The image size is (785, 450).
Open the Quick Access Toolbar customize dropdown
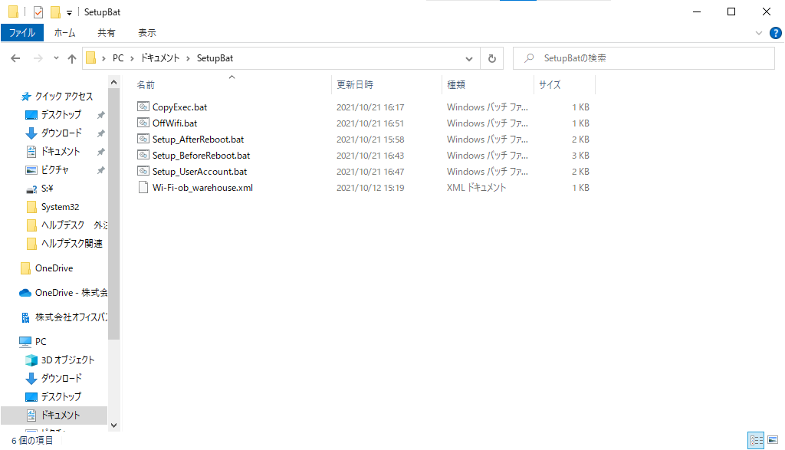pyautogui.click(x=70, y=13)
